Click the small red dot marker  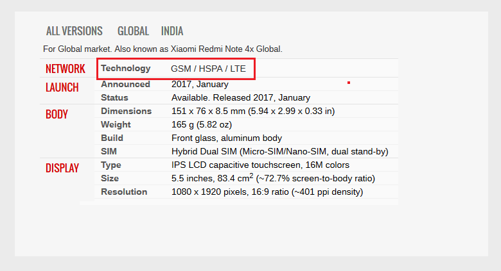(x=349, y=83)
